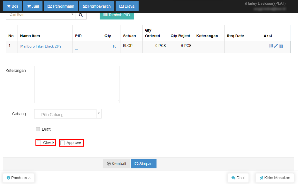Enable the Approve checkbox
298x184 pixels.
pyautogui.click(x=63, y=143)
